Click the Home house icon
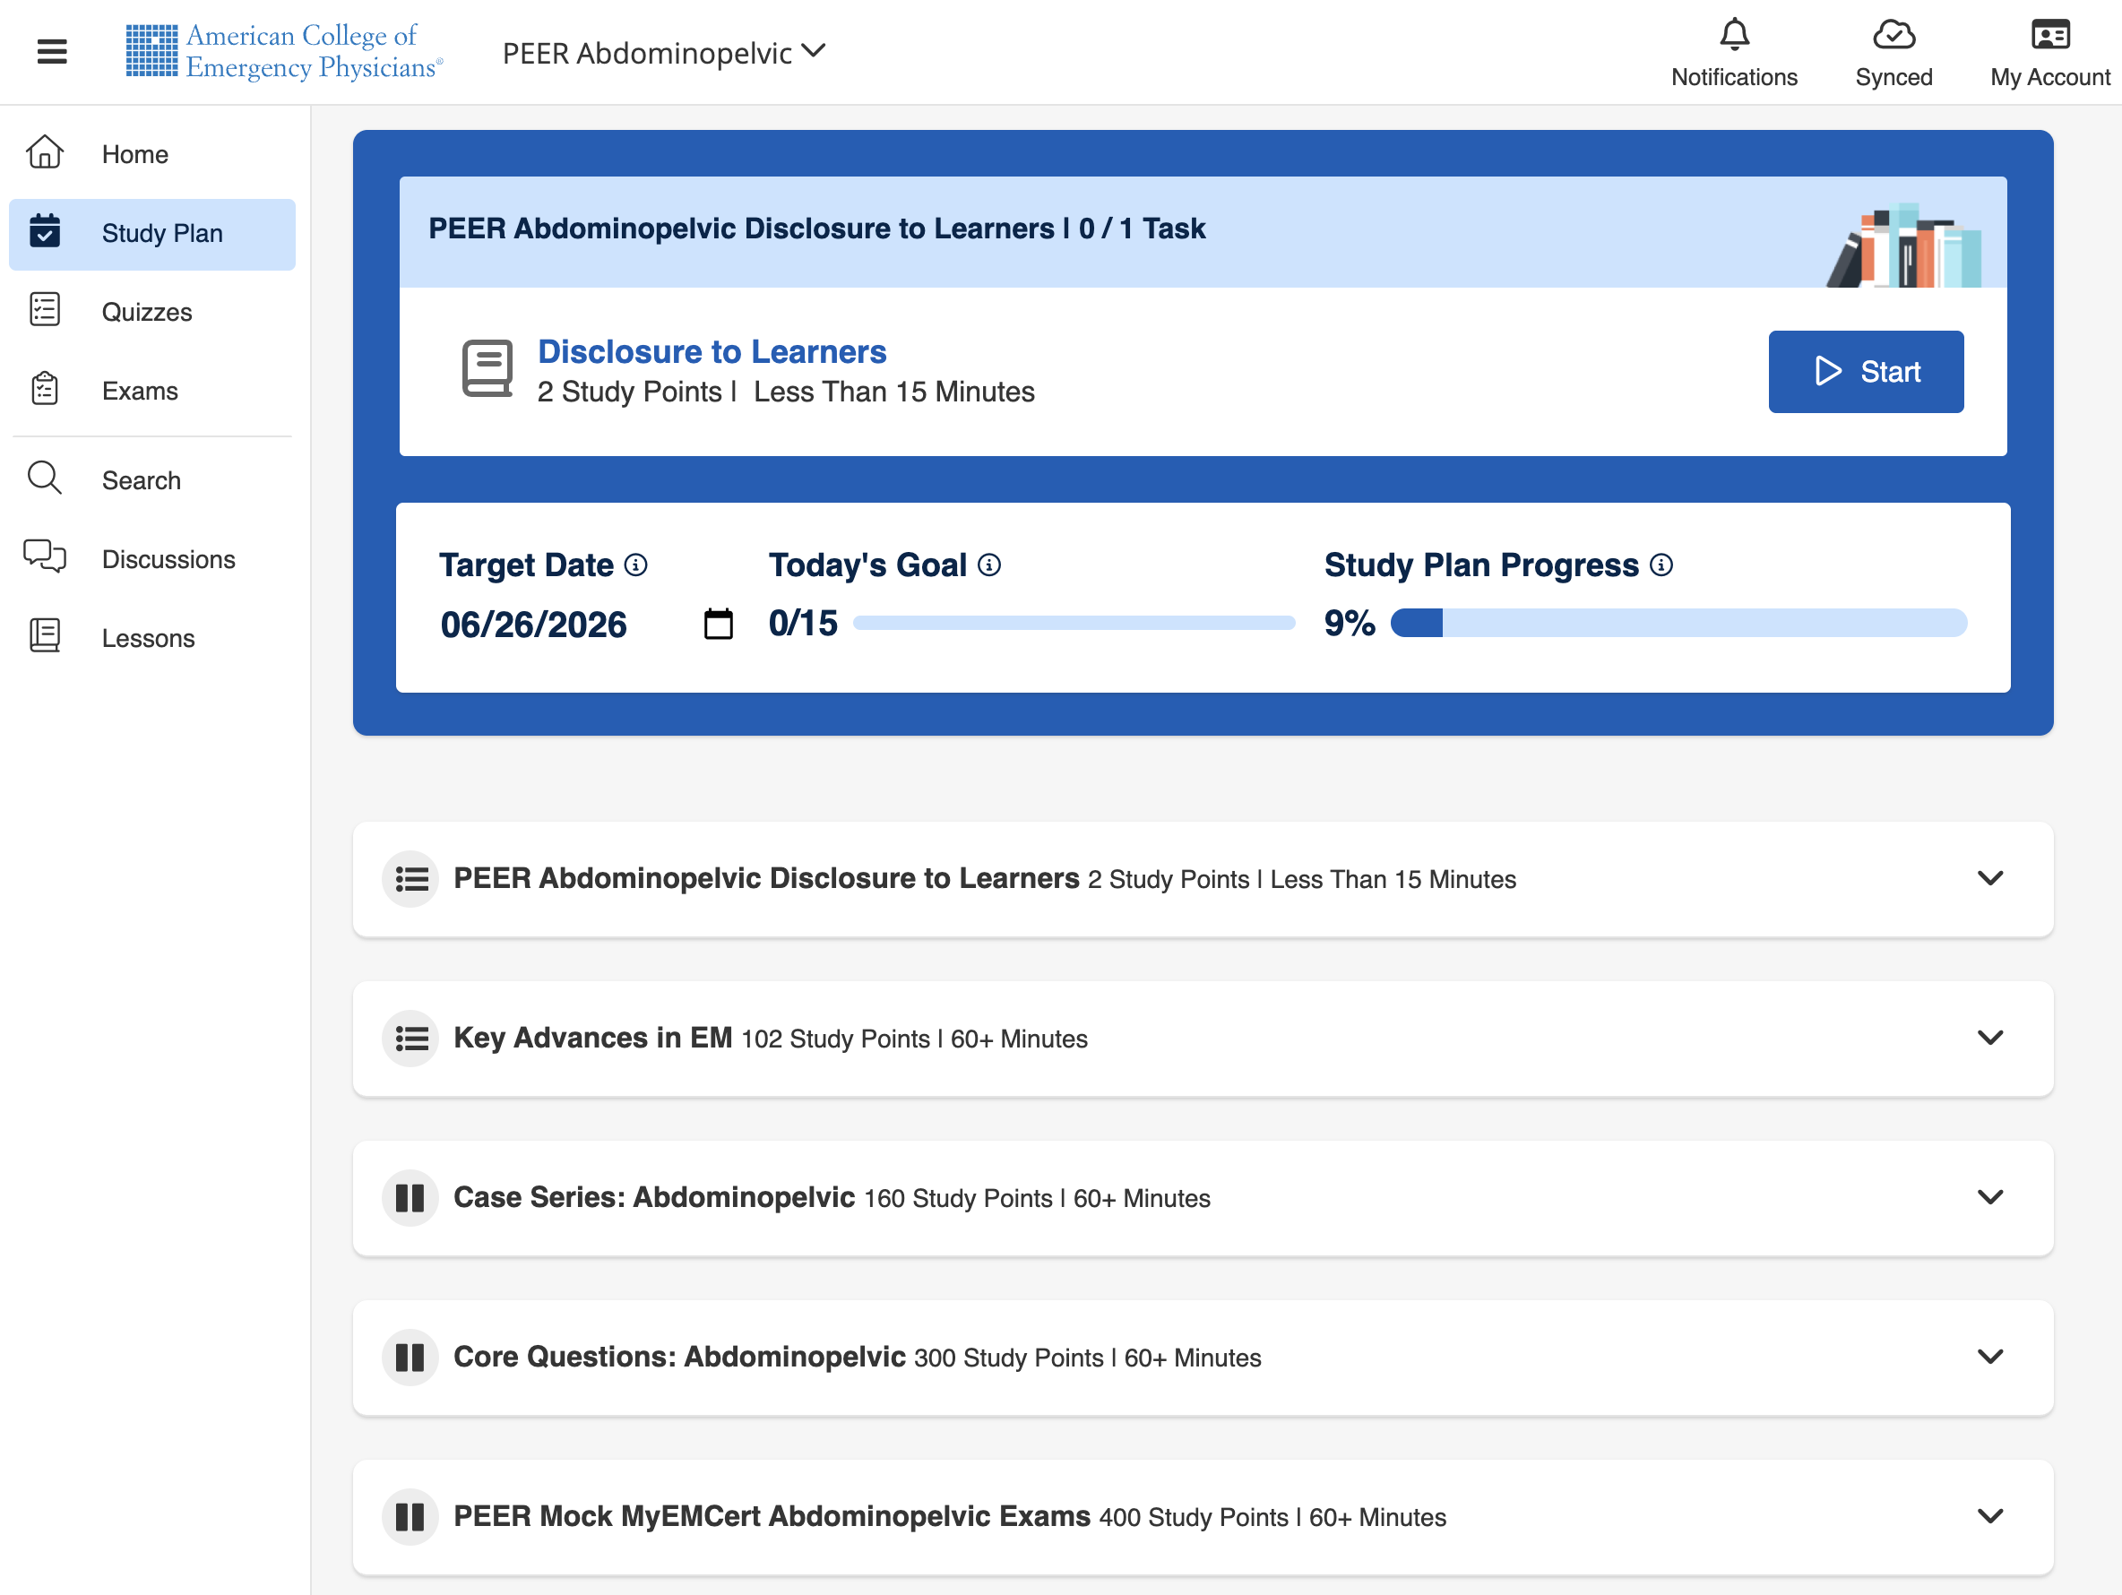The image size is (2122, 1595). coord(45,152)
